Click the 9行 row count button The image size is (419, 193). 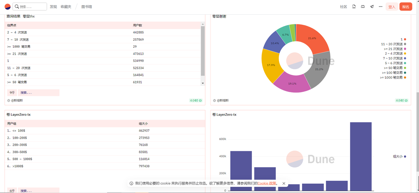point(12,93)
